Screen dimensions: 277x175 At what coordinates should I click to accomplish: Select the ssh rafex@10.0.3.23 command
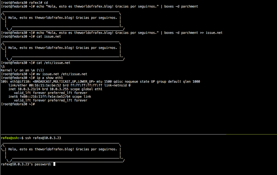click(43, 138)
